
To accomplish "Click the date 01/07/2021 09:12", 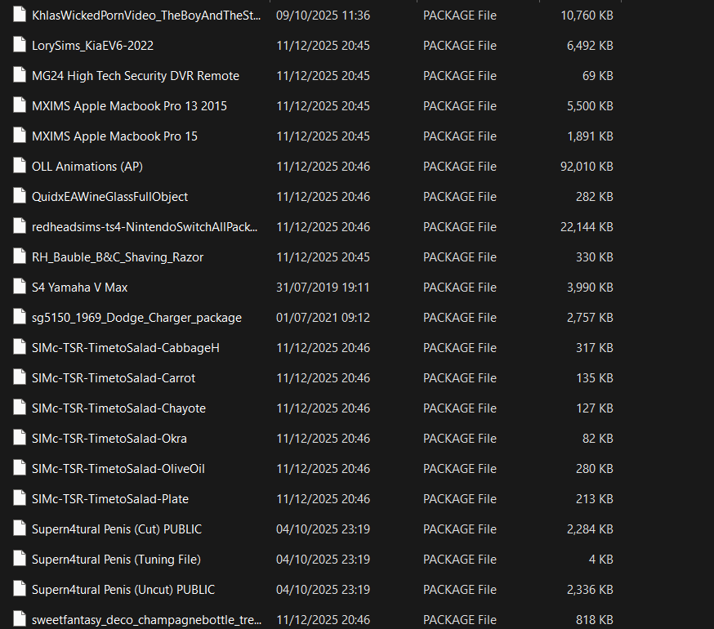I will point(323,318).
